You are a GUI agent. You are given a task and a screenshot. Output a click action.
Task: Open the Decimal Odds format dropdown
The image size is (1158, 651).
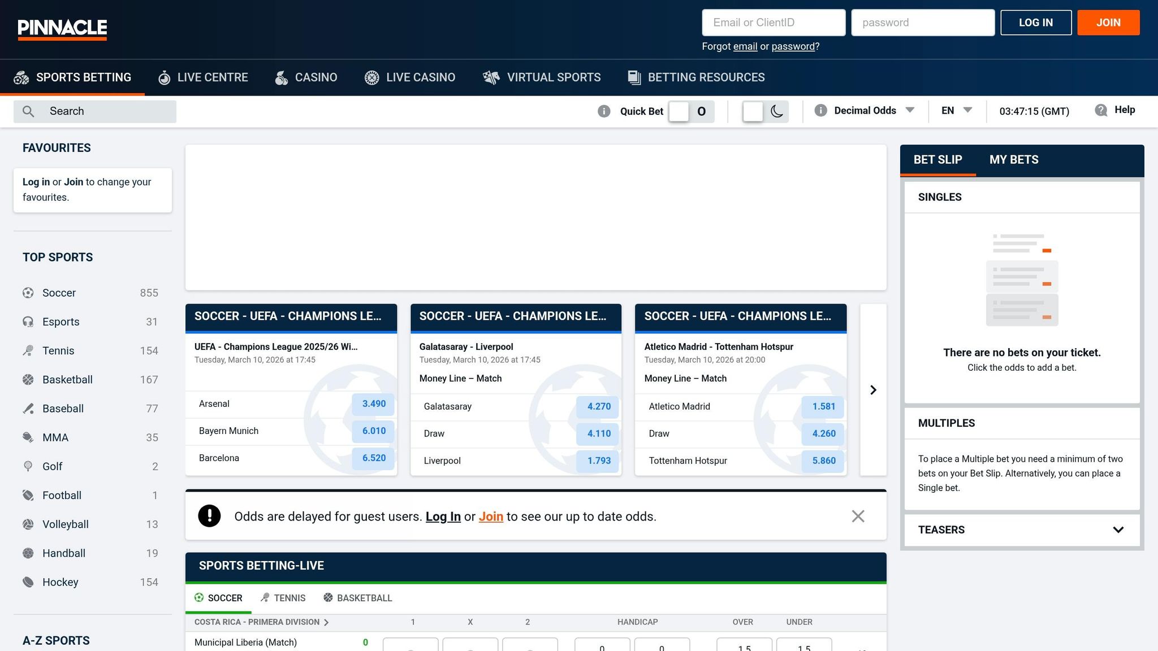pyautogui.click(x=874, y=111)
